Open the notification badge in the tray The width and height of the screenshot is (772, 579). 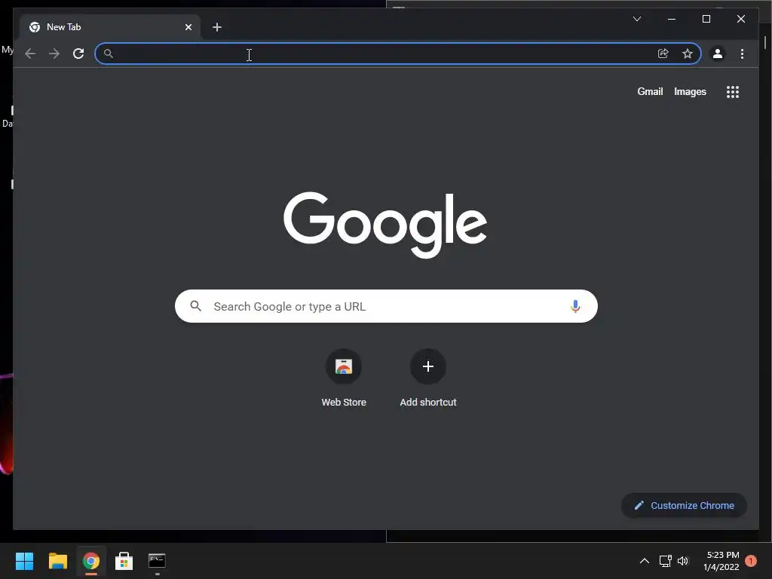(x=751, y=561)
